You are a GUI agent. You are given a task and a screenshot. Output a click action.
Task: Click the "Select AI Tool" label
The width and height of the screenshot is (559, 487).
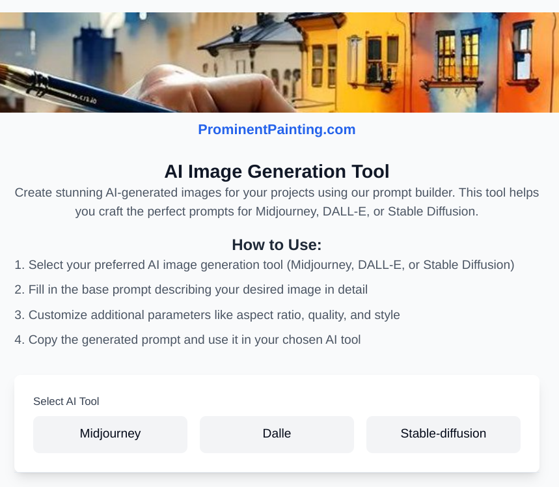point(66,402)
